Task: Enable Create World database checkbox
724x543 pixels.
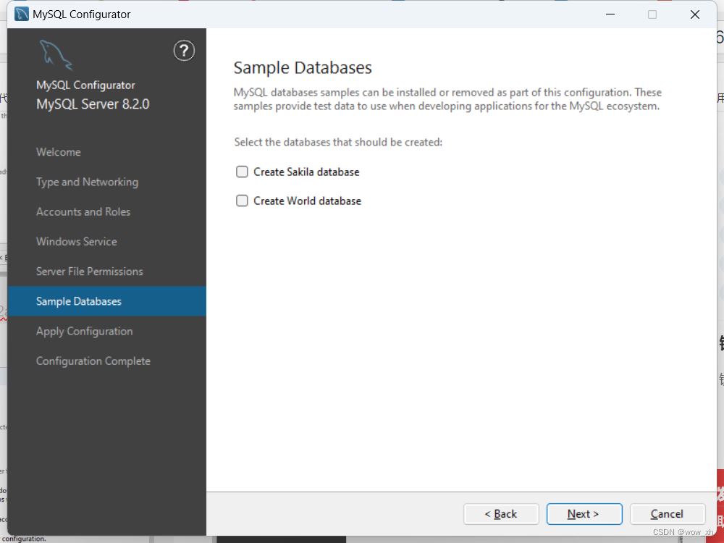Action: 242,201
